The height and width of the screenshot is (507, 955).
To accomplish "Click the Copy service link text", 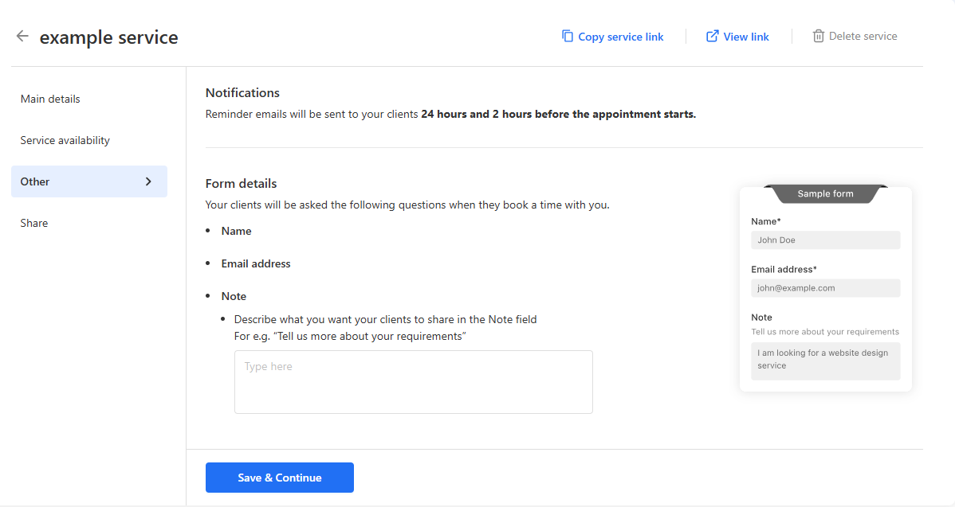I will 621,37.
